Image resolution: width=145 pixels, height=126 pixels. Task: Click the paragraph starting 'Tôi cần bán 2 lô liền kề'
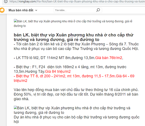(76, 46)
